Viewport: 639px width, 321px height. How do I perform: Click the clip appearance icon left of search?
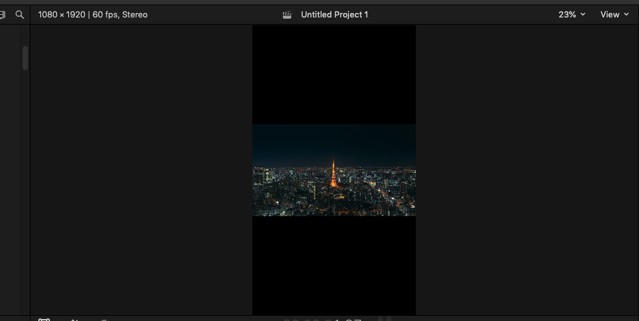tap(3, 14)
